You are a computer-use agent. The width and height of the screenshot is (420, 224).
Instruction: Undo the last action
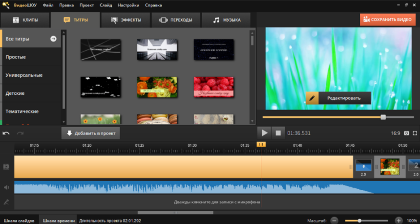(x=6, y=134)
